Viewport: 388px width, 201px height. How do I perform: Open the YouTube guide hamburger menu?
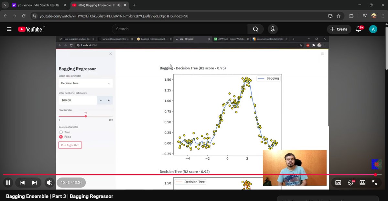pos(9,29)
